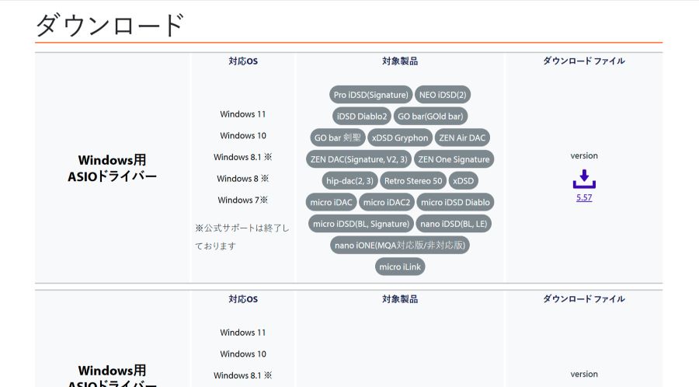Click the Windows 7※ text
This screenshot has width=699, height=387.
pos(243,200)
